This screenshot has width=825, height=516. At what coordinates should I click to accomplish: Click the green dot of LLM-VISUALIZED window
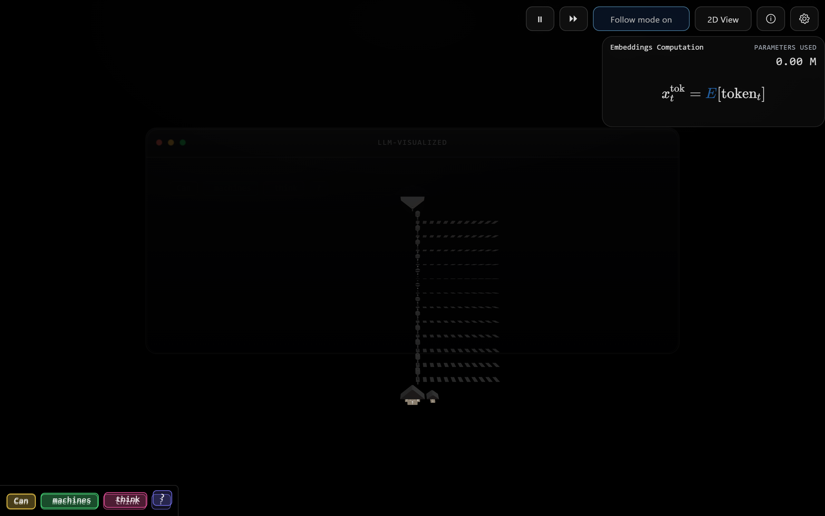pyautogui.click(x=183, y=142)
